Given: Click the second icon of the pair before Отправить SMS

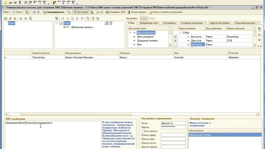Looking at the screenshot, I should [102, 12].
